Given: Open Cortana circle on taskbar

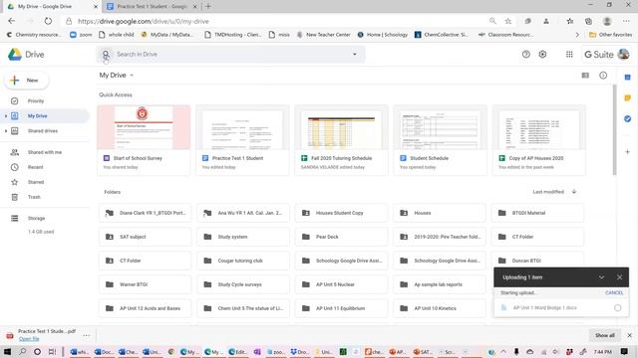Looking at the screenshot, I should 37,351.
